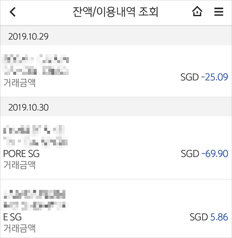Tap blurred merchant name on 2019.10.29

[36, 64]
